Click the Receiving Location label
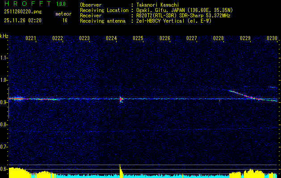This screenshot has height=178, width=281. tap(104, 10)
